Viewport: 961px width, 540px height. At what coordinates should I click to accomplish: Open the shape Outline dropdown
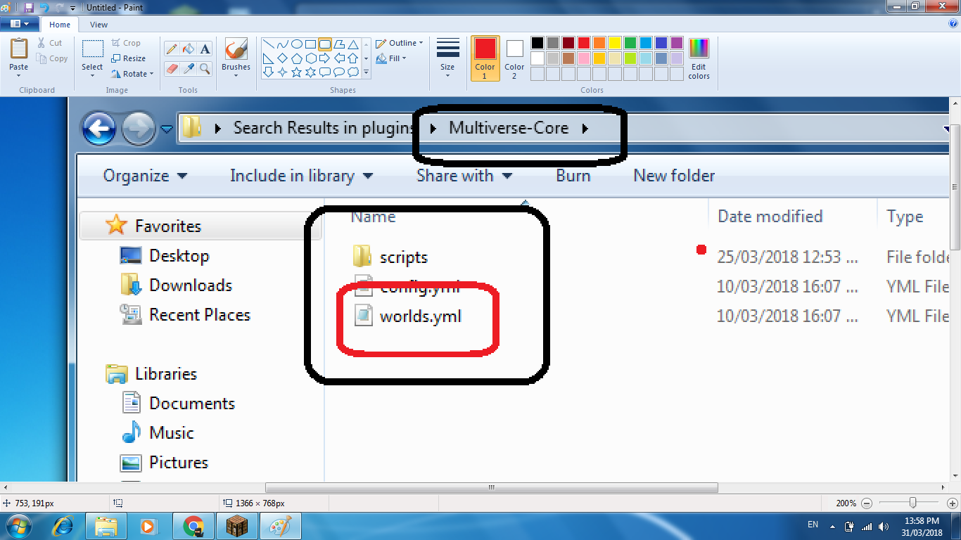400,43
